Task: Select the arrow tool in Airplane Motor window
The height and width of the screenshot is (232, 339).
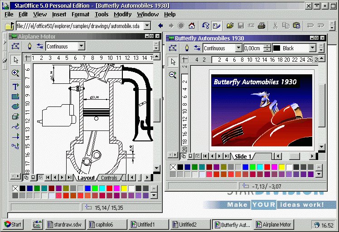Action: click(16, 60)
